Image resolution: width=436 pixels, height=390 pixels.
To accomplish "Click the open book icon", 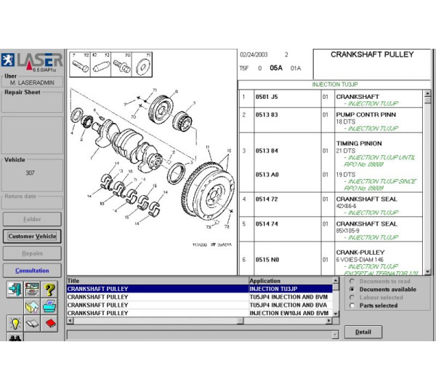I will click(32, 323).
